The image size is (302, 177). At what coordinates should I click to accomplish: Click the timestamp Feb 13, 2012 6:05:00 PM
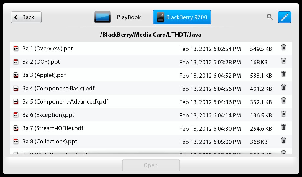pyautogui.click(x=210, y=142)
